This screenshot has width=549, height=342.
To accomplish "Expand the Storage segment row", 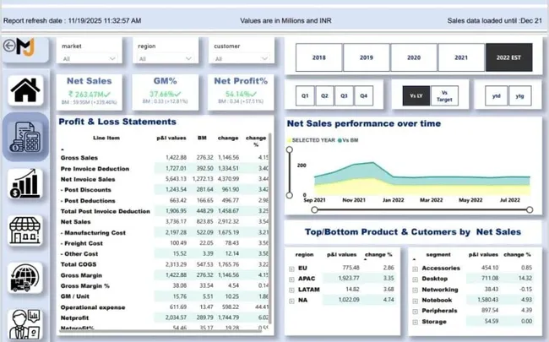I will 416,322.
